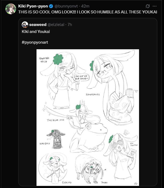164x188 pixels.
Task: Open the Grok explain post icon
Action: (148, 6)
